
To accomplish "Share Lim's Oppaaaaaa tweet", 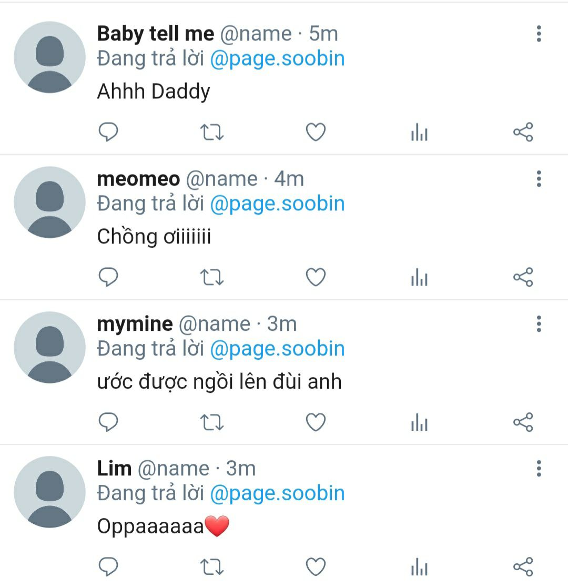I will [523, 566].
